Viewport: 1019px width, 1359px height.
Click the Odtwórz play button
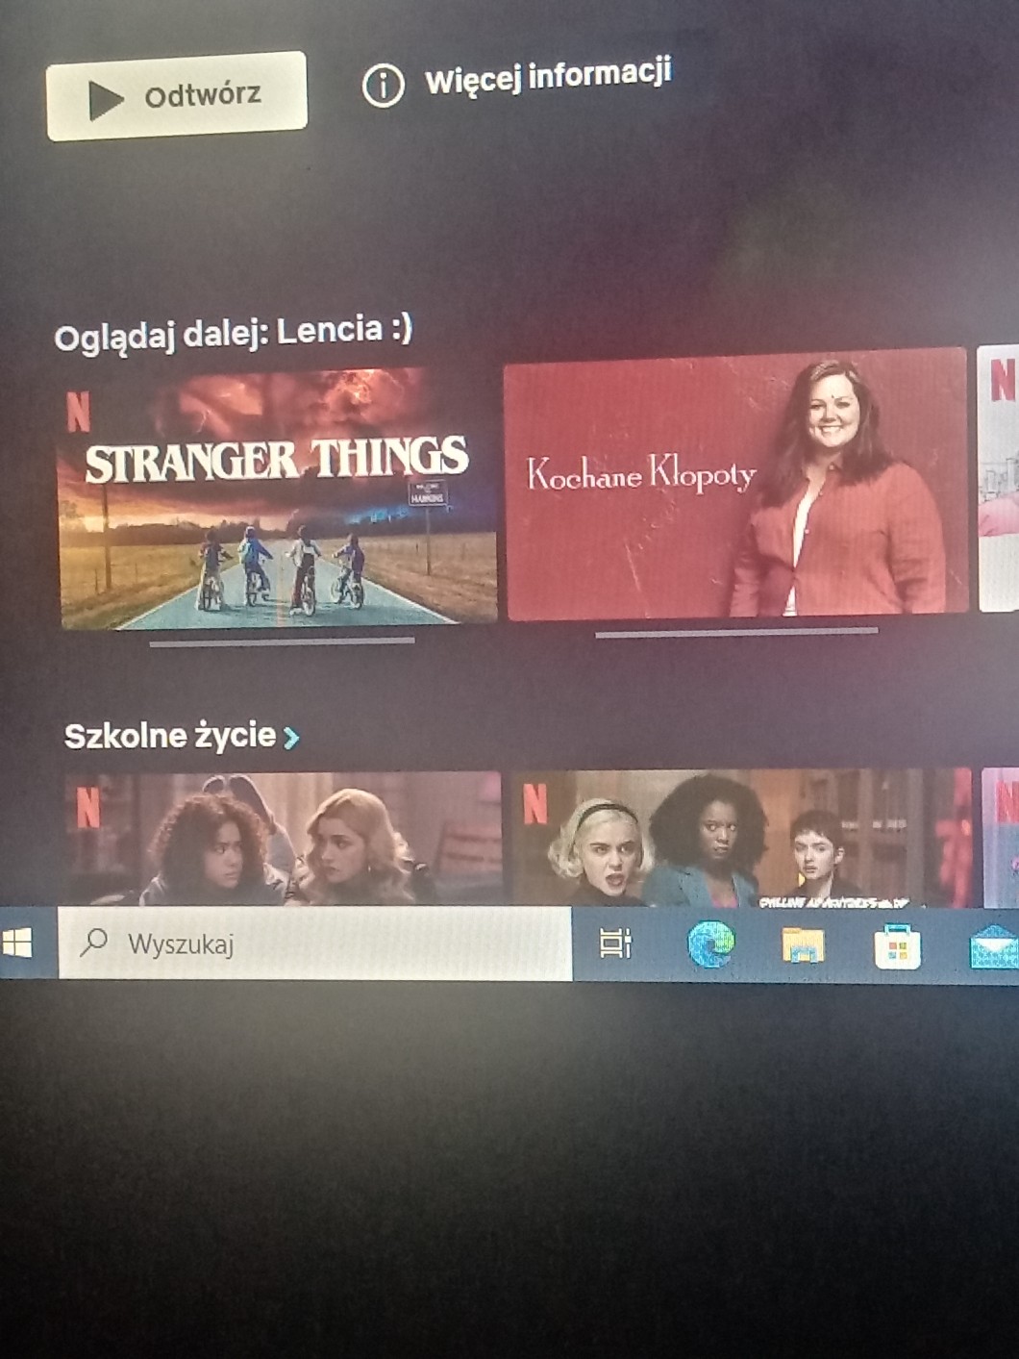pos(176,96)
